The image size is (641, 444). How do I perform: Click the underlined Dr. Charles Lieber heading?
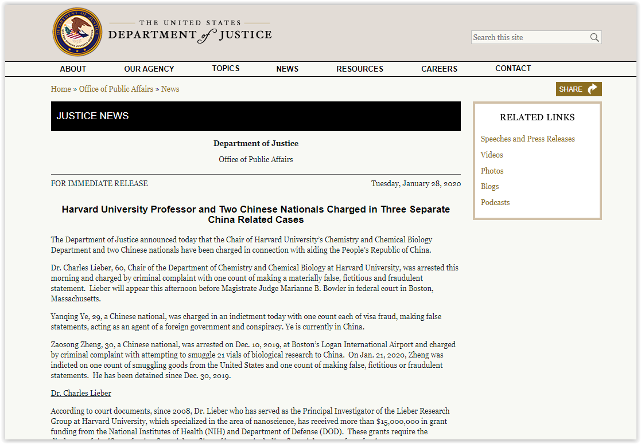tap(81, 394)
